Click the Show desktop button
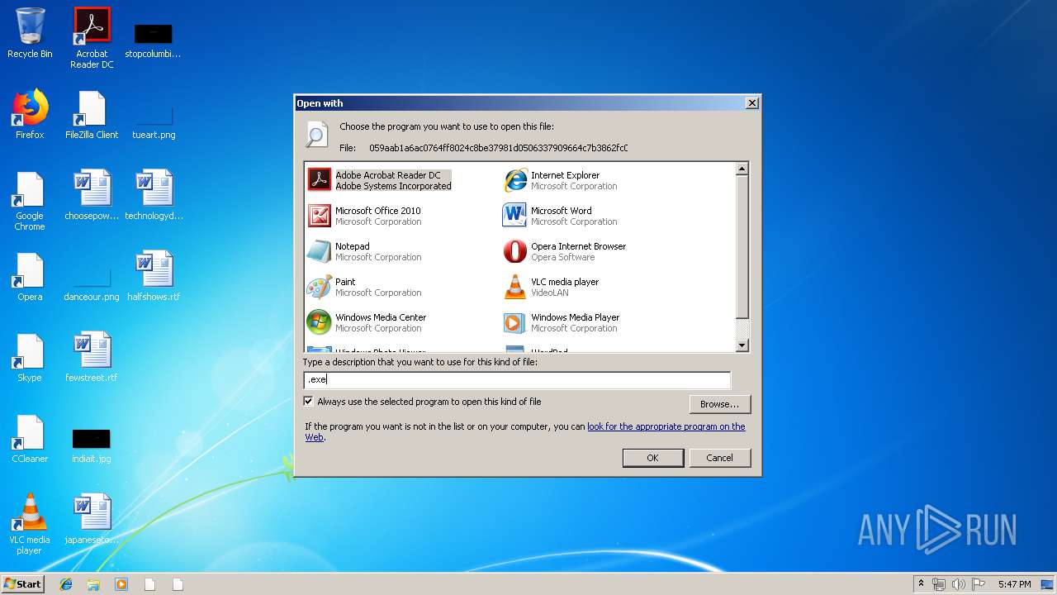 [1047, 584]
